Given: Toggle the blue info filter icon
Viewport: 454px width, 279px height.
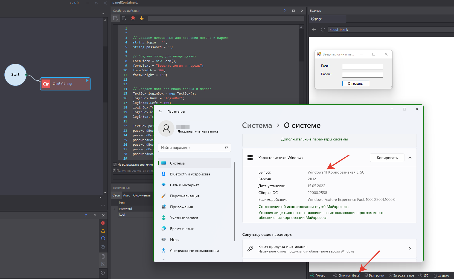Looking at the screenshot, I should click(x=103, y=238).
